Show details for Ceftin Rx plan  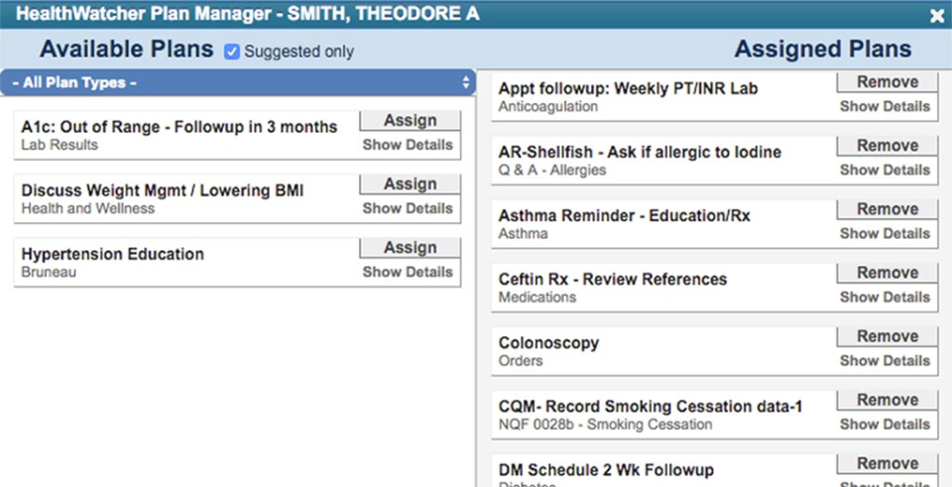pos(885,297)
